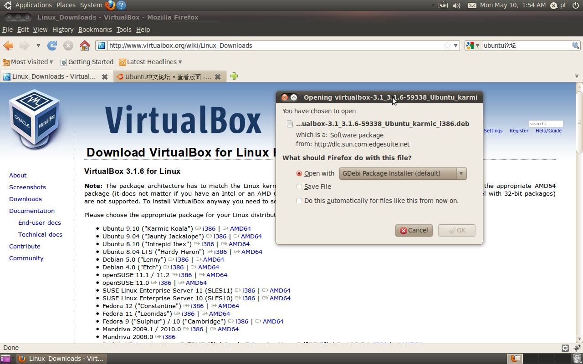The height and width of the screenshot is (364, 583).
Task: Open the Tools menu
Action: pos(124,30)
